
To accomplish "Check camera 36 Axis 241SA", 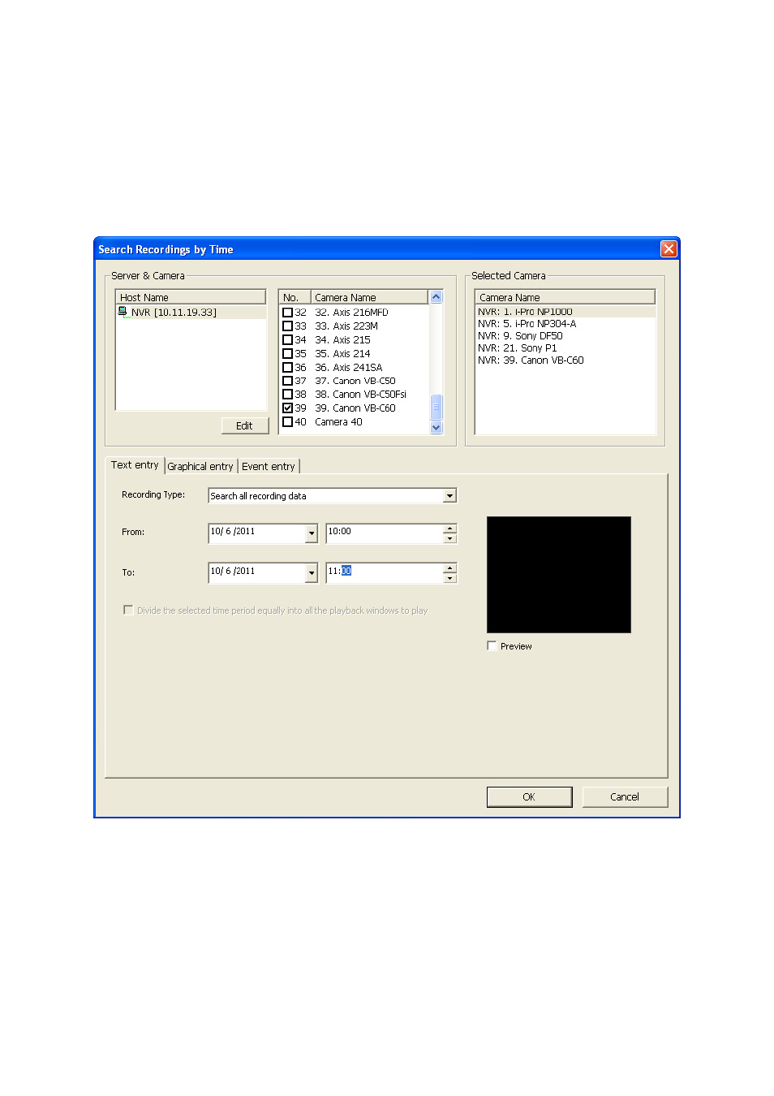I will pyautogui.click(x=287, y=368).
